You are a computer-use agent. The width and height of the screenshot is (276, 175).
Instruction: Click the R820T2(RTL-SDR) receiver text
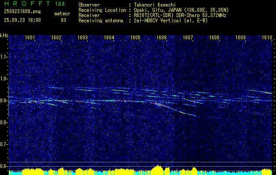pos(180,15)
